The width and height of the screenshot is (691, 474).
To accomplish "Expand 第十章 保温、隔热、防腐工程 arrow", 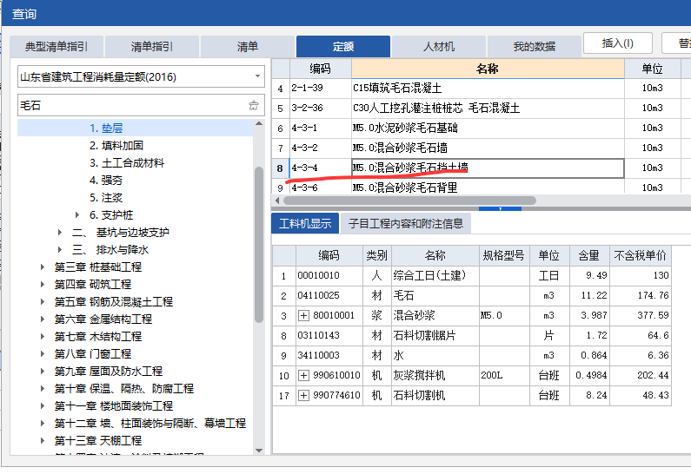I will [43, 389].
